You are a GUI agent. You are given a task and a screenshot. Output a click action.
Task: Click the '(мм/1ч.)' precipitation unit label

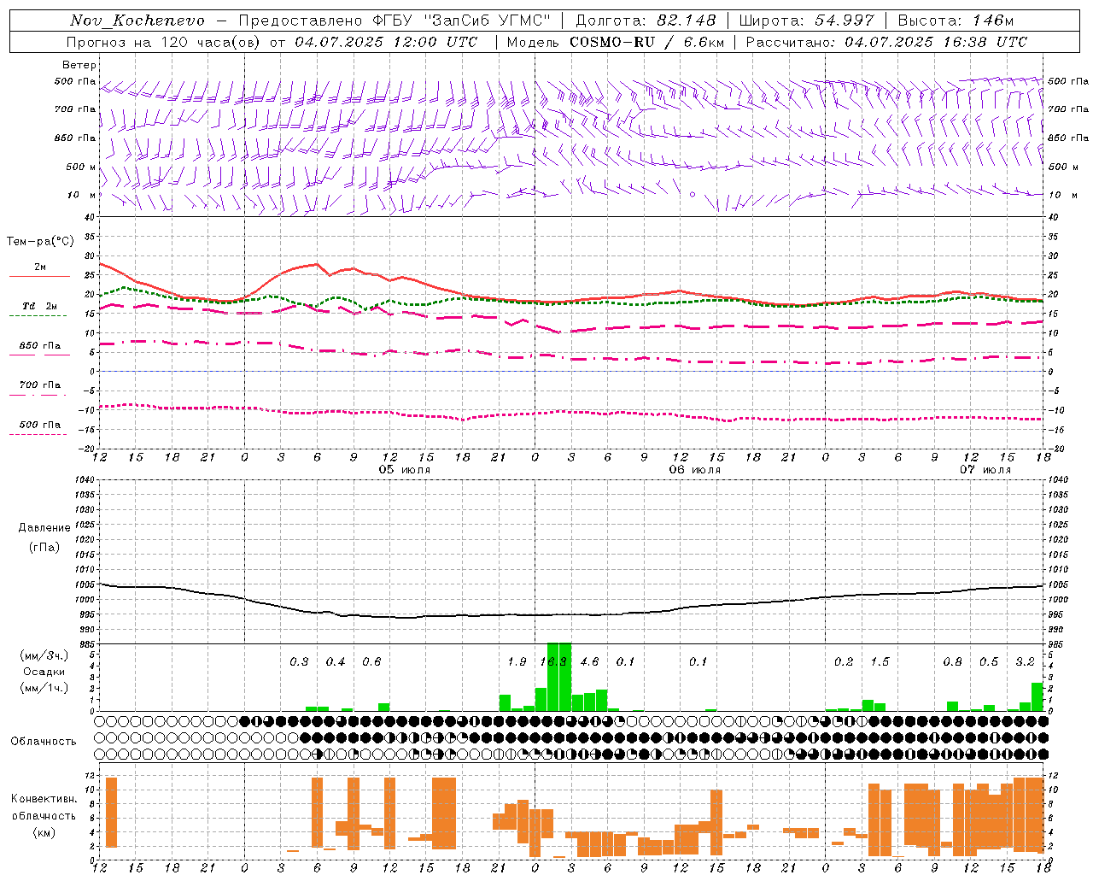tap(43, 688)
